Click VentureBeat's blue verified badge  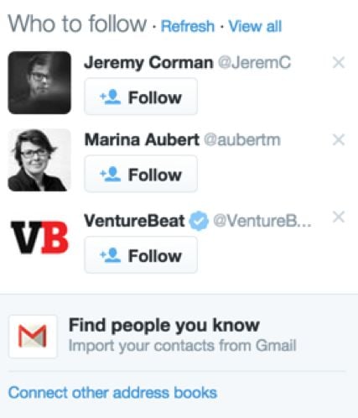click(x=199, y=221)
